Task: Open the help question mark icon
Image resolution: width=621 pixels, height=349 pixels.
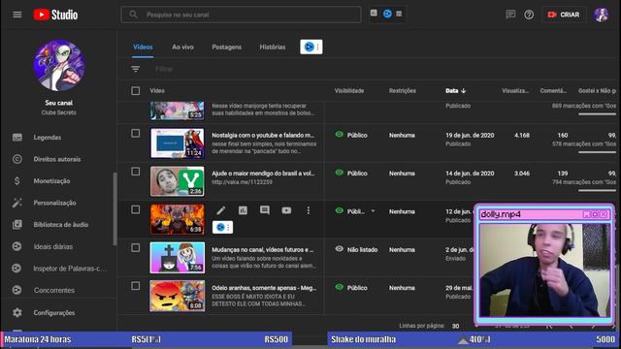Action: click(x=529, y=15)
